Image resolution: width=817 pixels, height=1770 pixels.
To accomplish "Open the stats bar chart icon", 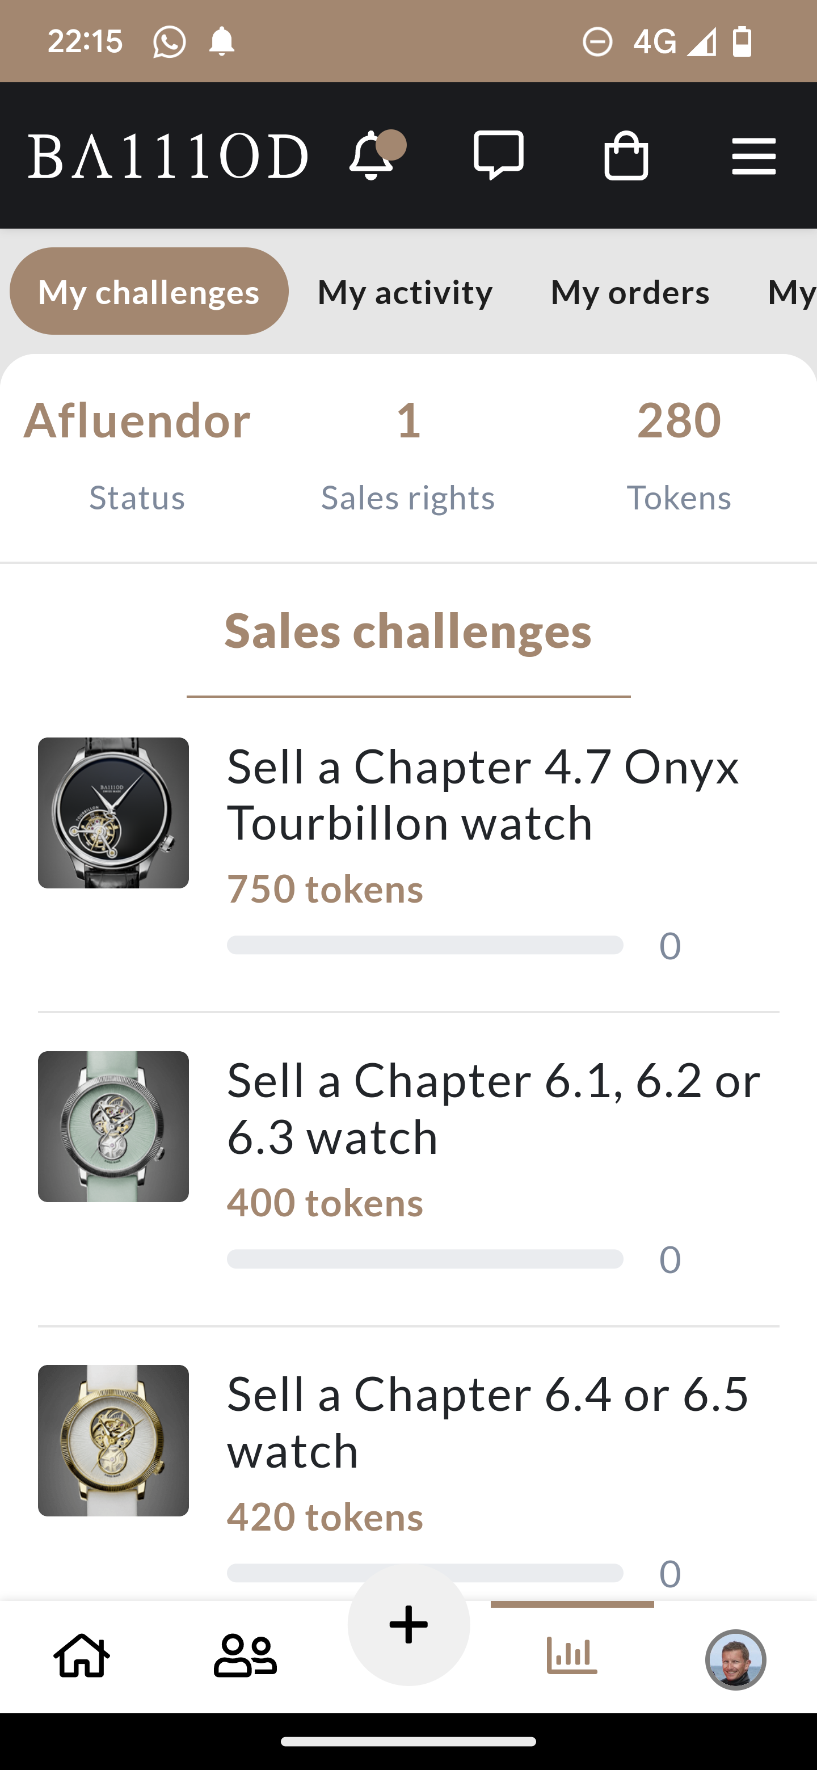I will (572, 1655).
